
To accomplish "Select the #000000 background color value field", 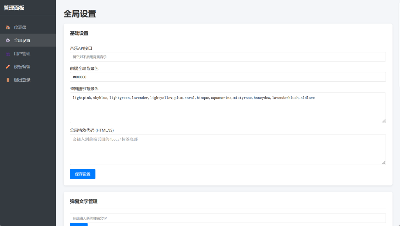I will pos(228,77).
